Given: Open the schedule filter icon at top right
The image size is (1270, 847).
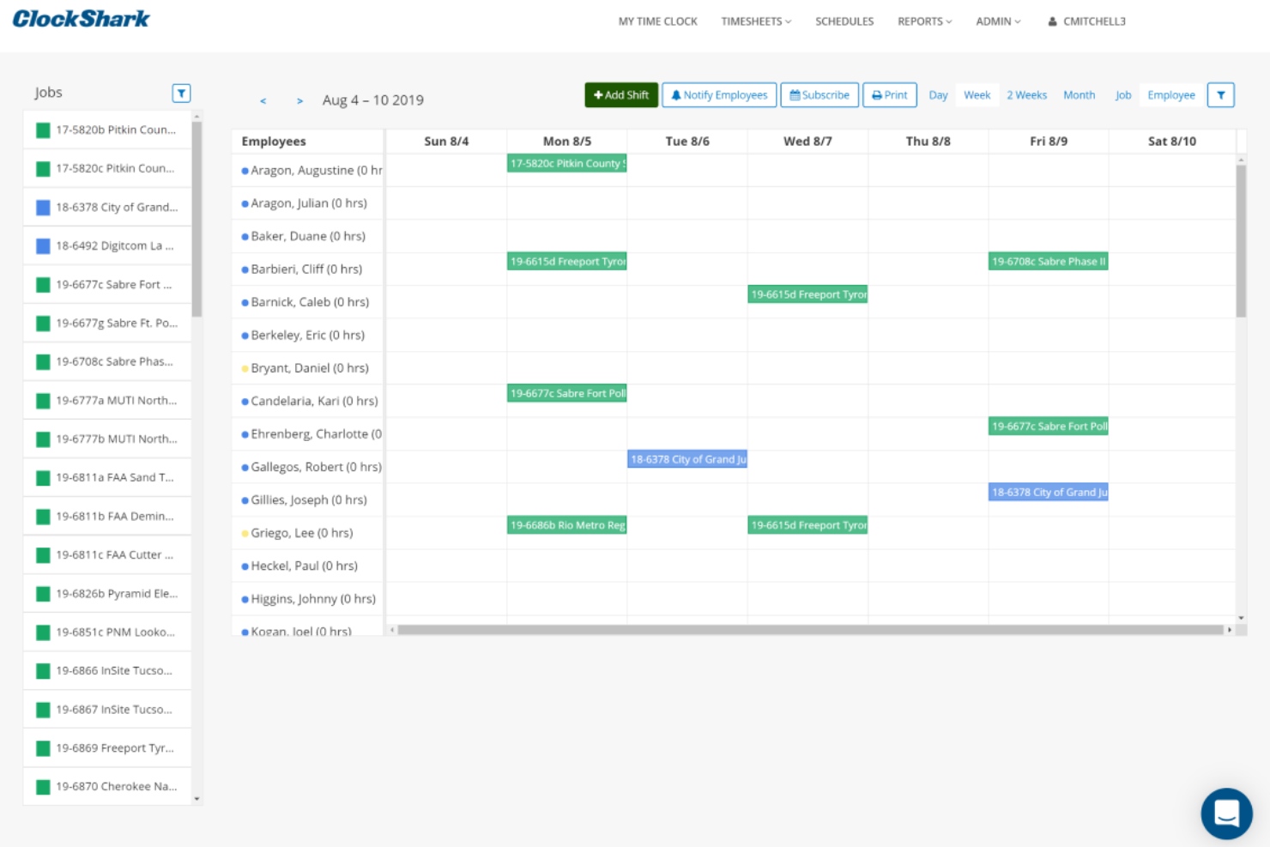Looking at the screenshot, I should 1220,95.
